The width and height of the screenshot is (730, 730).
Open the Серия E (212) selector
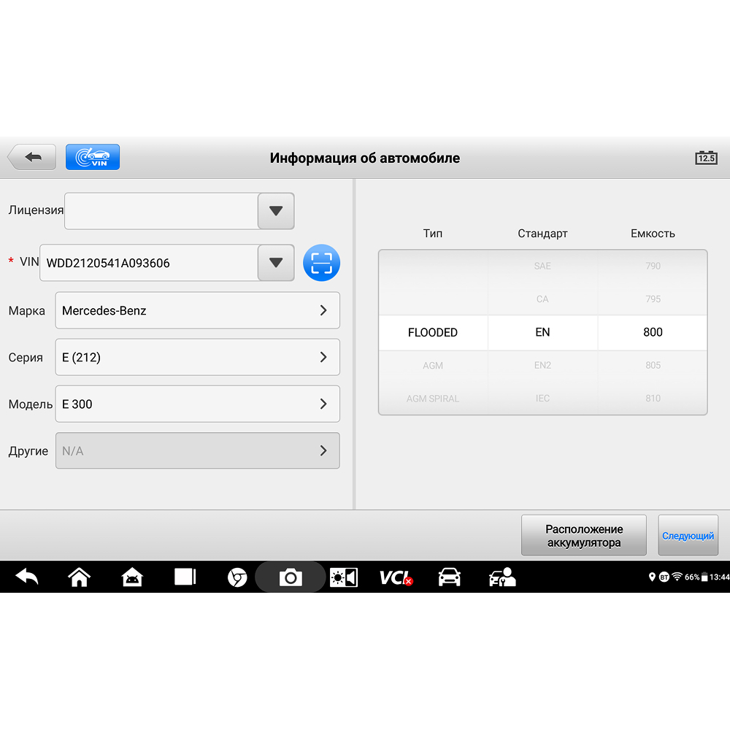click(197, 357)
